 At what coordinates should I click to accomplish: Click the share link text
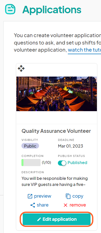43,205
